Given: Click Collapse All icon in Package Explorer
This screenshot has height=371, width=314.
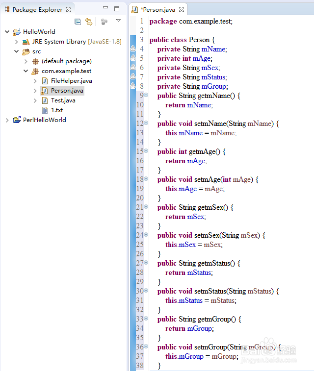Looking at the screenshot, I should [78, 22].
